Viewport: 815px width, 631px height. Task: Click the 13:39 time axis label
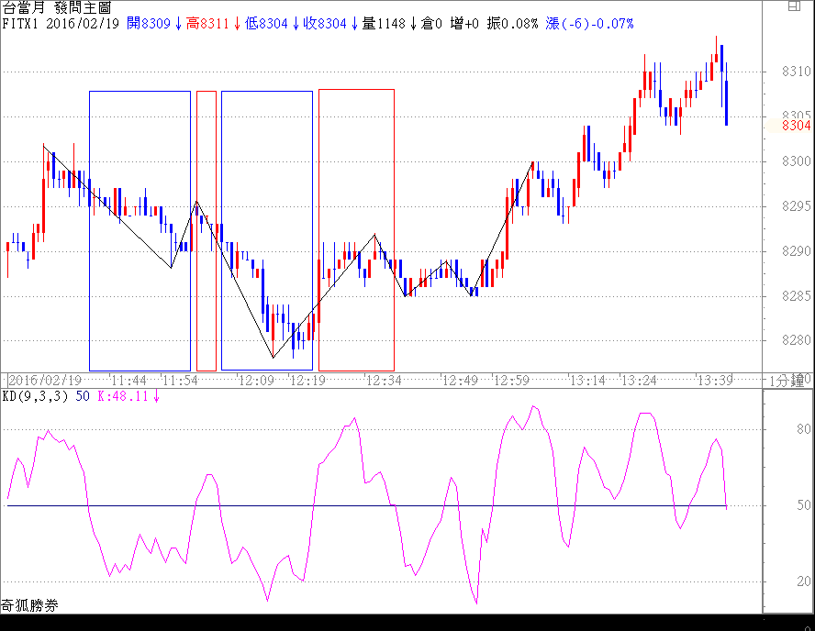click(714, 380)
